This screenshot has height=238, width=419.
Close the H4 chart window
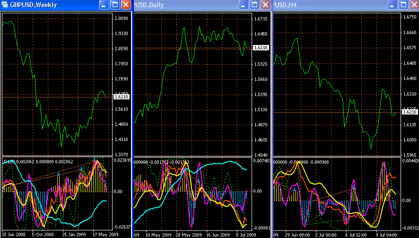click(414, 5)
